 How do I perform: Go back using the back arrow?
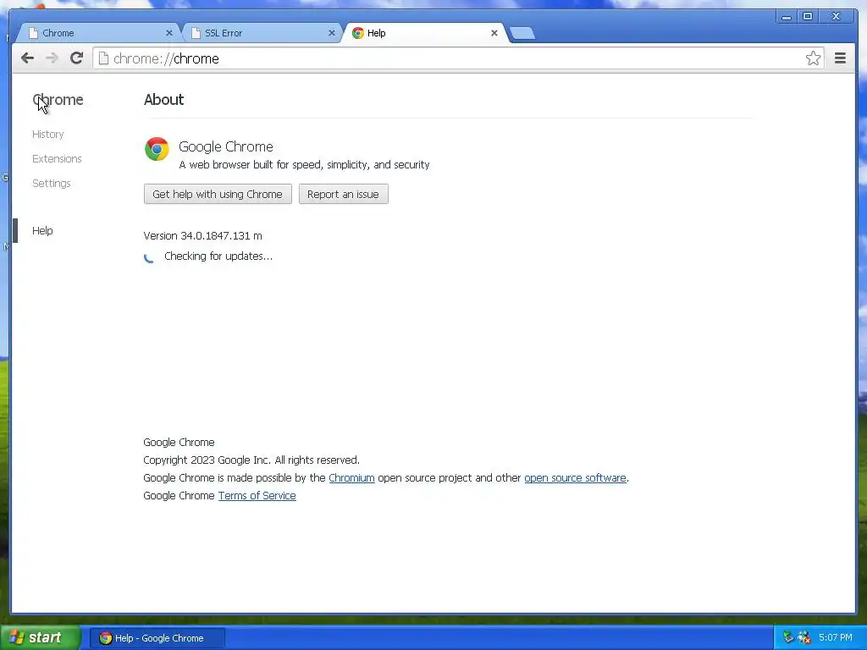pos(27,58)
